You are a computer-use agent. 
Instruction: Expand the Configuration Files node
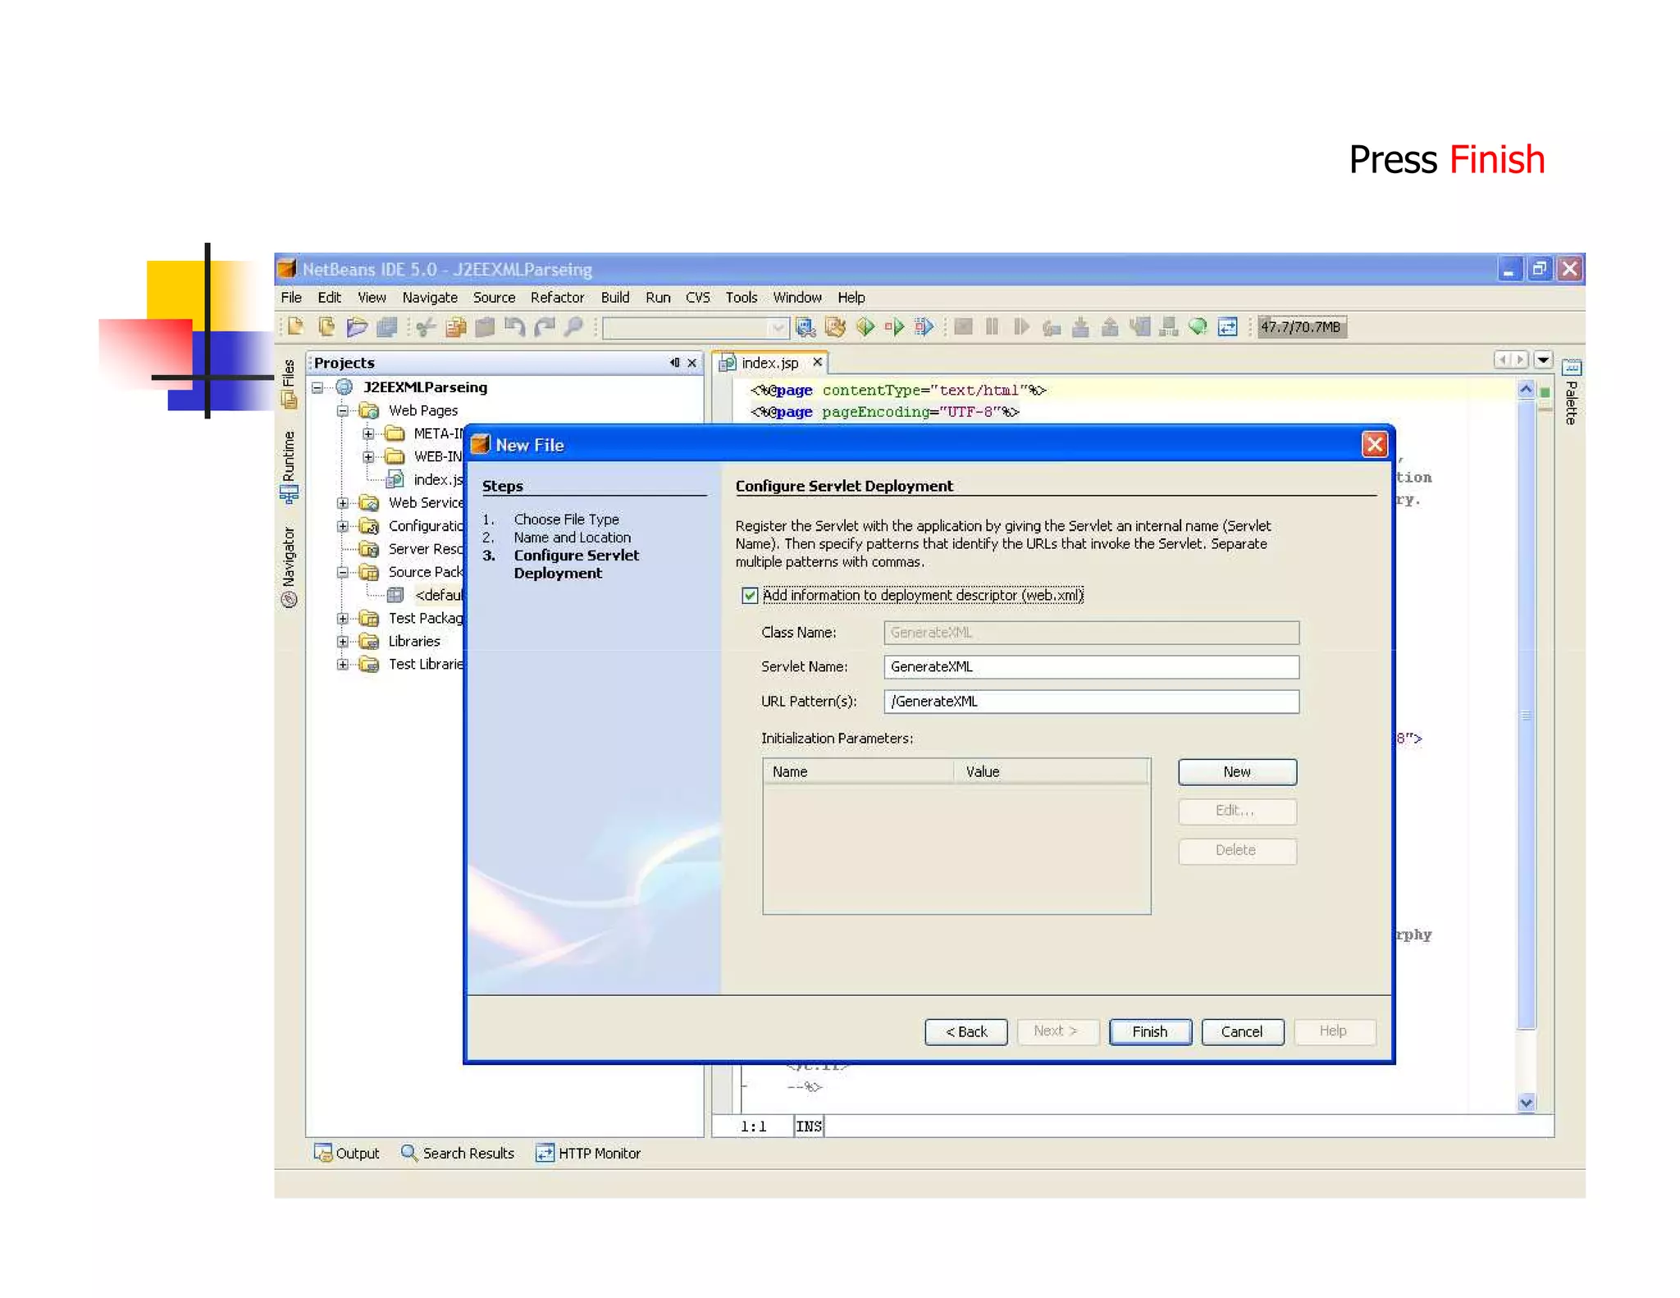tap(343, 526)
